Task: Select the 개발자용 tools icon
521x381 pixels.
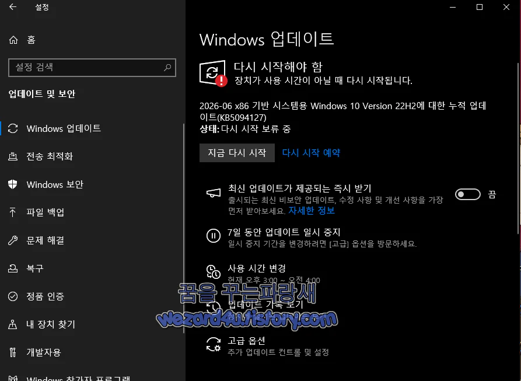Action: (13, 352)
